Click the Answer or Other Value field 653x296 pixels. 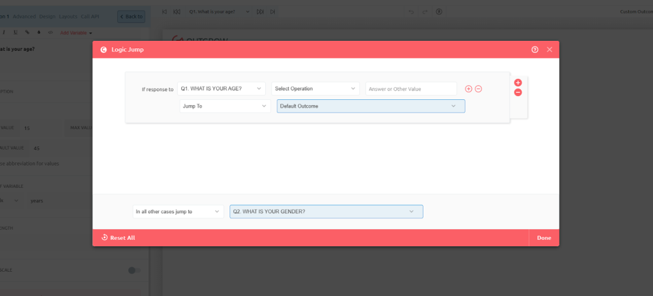coord(411,89)
